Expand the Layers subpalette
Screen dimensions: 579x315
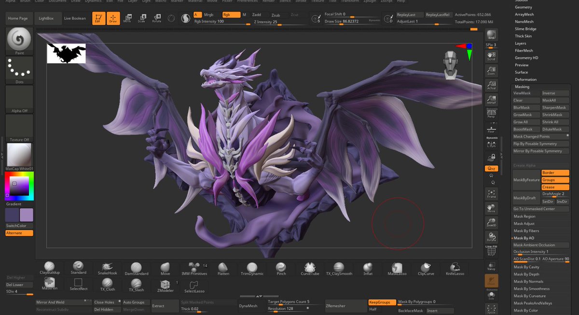(x=521, y=43)
